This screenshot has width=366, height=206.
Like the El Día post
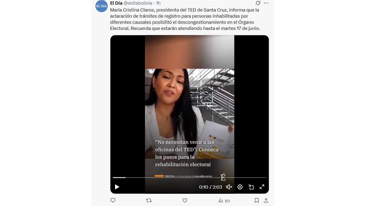pyautogui.click(x=185, y=201)
